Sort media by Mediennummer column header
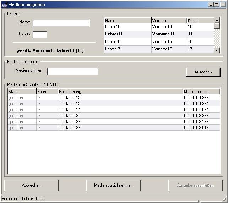Viewport: 228px width, 203px height. 201,92
